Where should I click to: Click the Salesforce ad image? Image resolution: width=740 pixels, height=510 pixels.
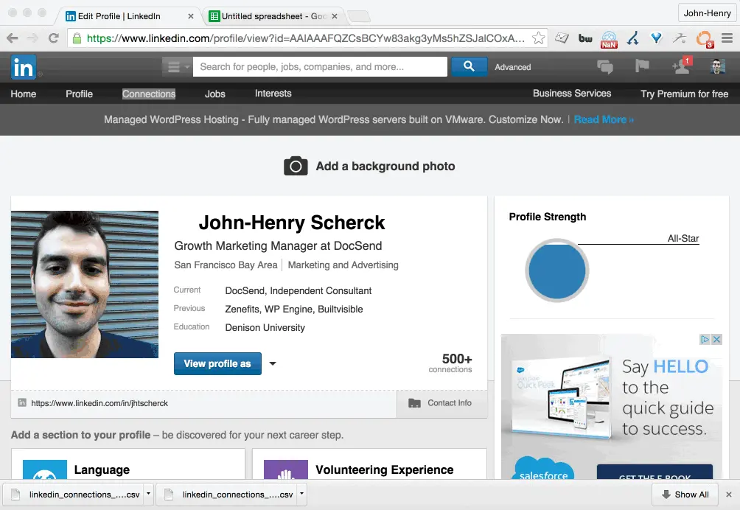point(611,407)
